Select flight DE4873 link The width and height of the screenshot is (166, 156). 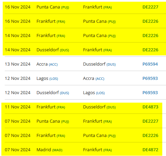click(150, 107)
